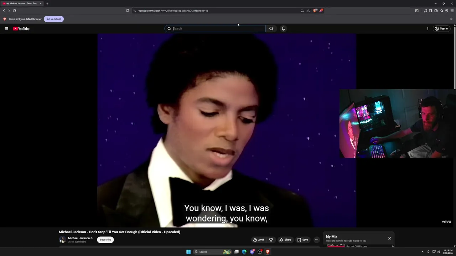Open Discord from the taskbar
The width and height of the screenshot is (456, 256).
point(252,252)
